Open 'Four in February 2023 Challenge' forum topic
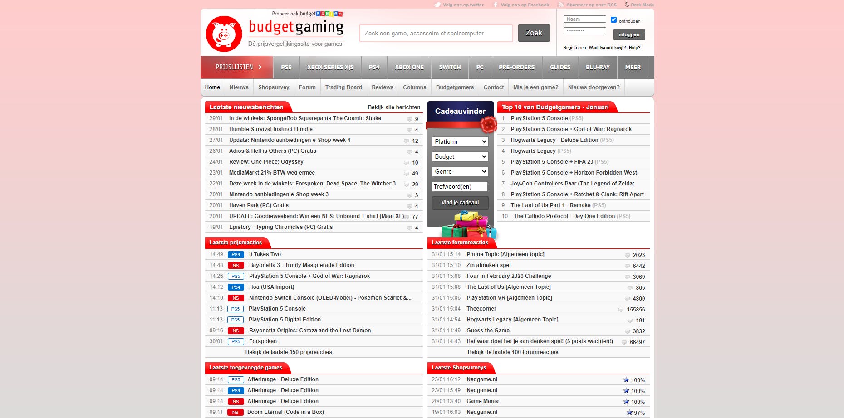The width and height of the screenshot is (844, 418). [x=509, y=276]
